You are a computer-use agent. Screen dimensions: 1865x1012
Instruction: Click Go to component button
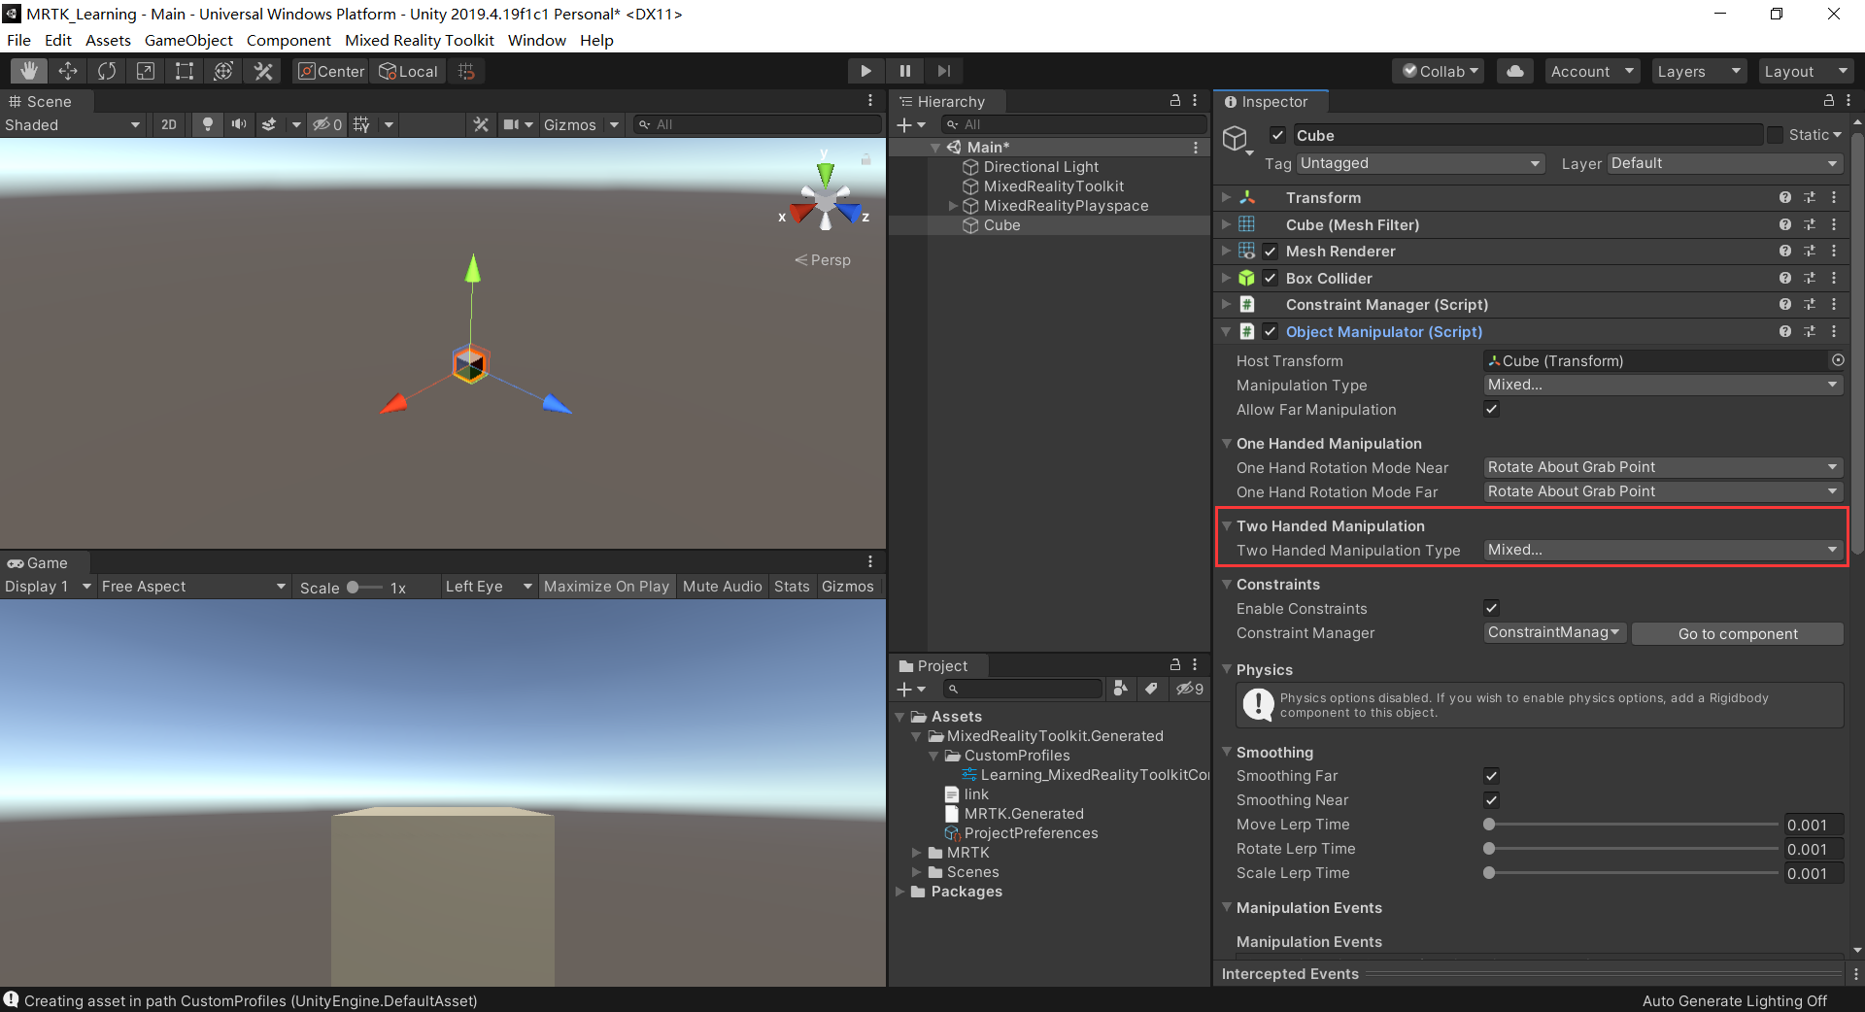1737,634
